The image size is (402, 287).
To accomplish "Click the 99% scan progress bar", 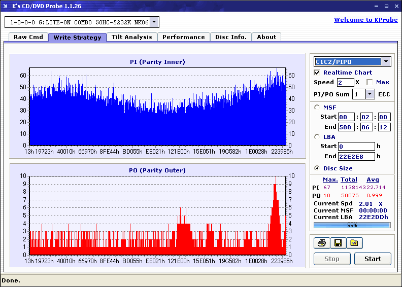I will point(352,225).
